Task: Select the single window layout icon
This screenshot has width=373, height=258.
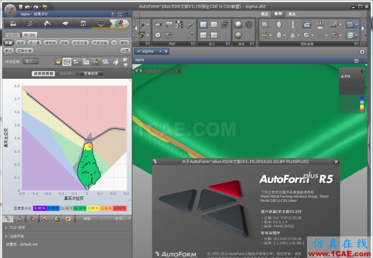Action: (x=204, y=24)
